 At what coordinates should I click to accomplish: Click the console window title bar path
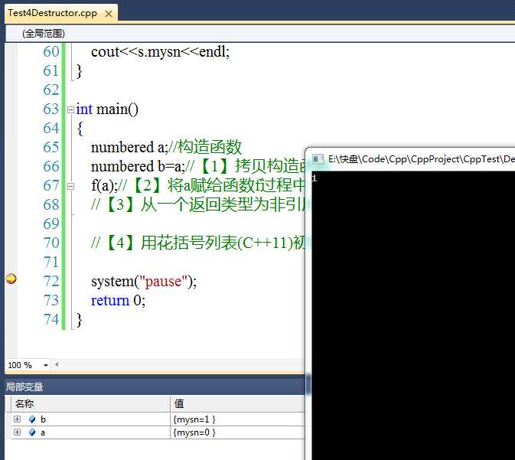[x=422, y=159]
